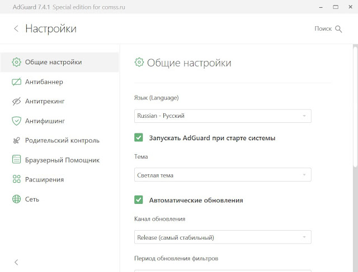Go back using arrow next to Настройки

coord(16,28)
